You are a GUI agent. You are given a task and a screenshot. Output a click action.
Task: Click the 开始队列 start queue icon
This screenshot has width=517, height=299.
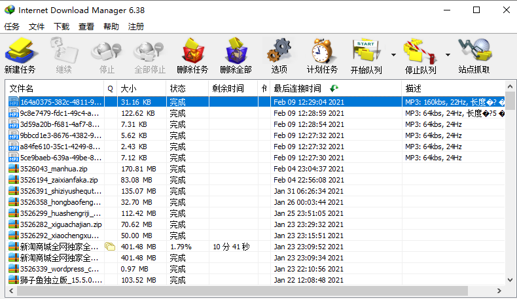pos(366,50)
